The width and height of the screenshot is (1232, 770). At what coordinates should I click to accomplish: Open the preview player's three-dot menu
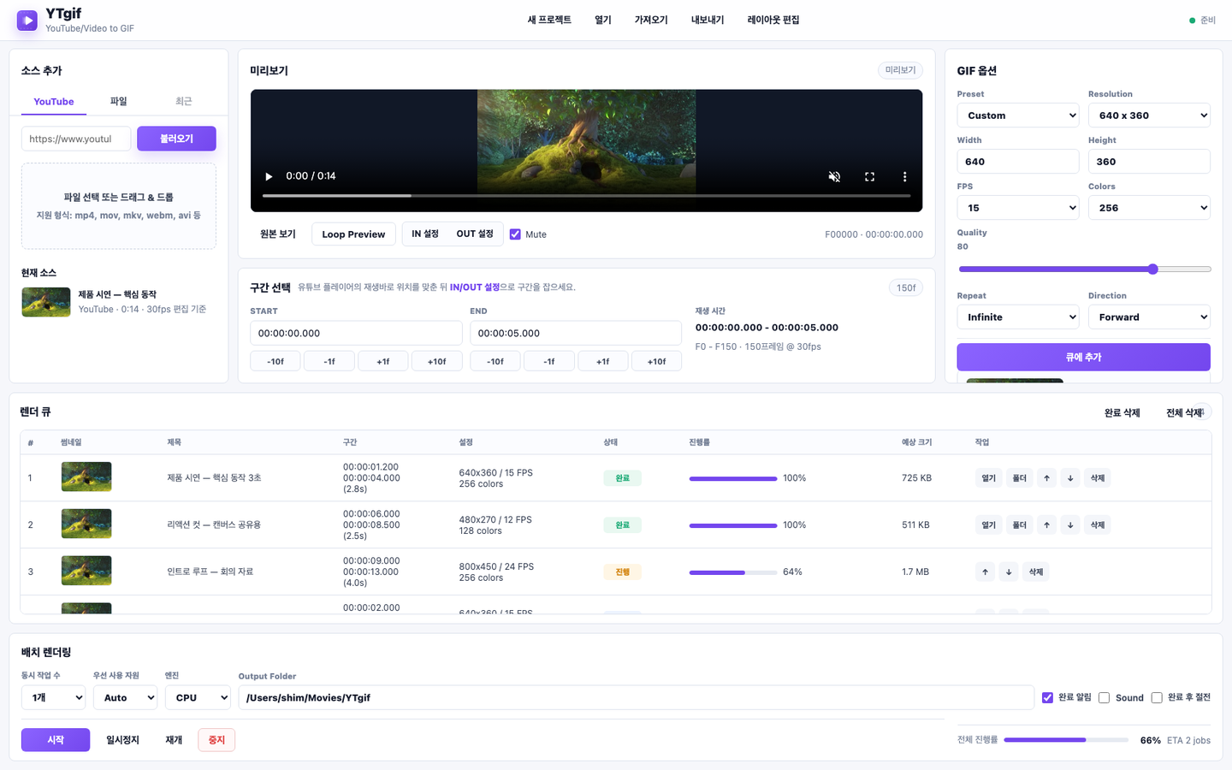(x=904, y=176)
